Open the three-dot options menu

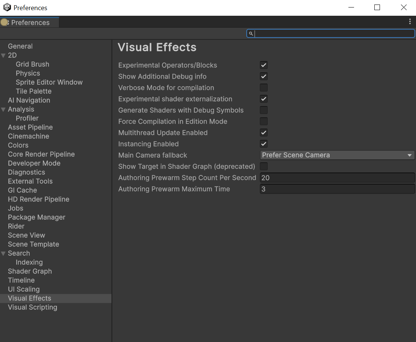410,22
